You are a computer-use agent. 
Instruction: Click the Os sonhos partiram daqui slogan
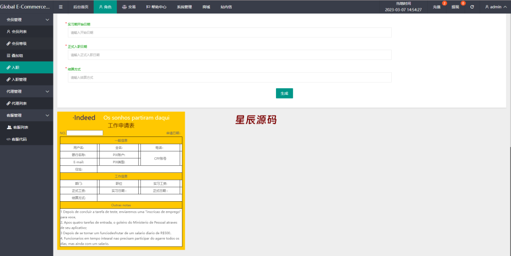pyautogui.click(x=136, y=118)
